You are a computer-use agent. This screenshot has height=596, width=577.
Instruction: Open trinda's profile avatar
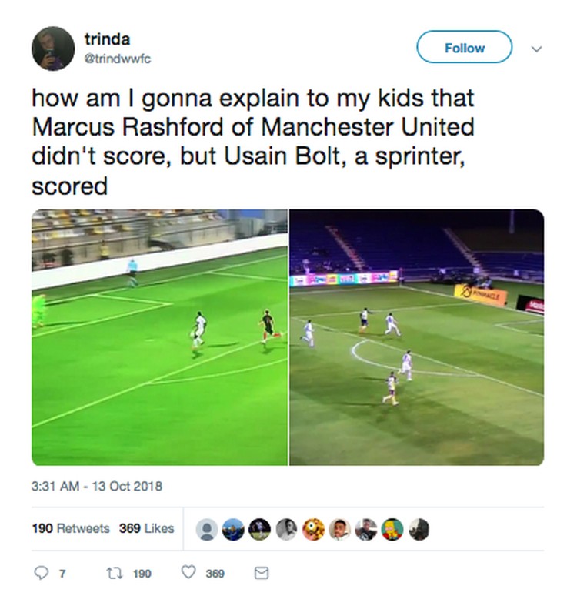pos(53,49)
